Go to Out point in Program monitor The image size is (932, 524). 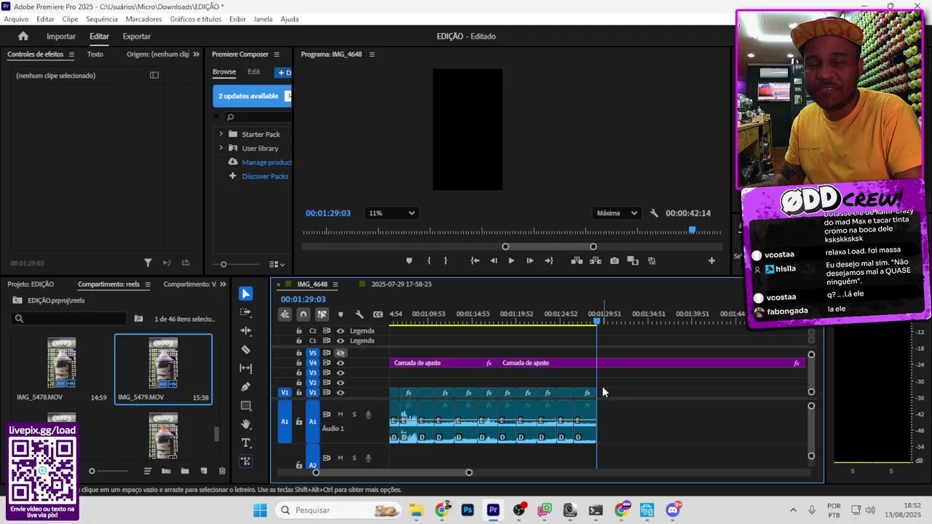point(549,261)
